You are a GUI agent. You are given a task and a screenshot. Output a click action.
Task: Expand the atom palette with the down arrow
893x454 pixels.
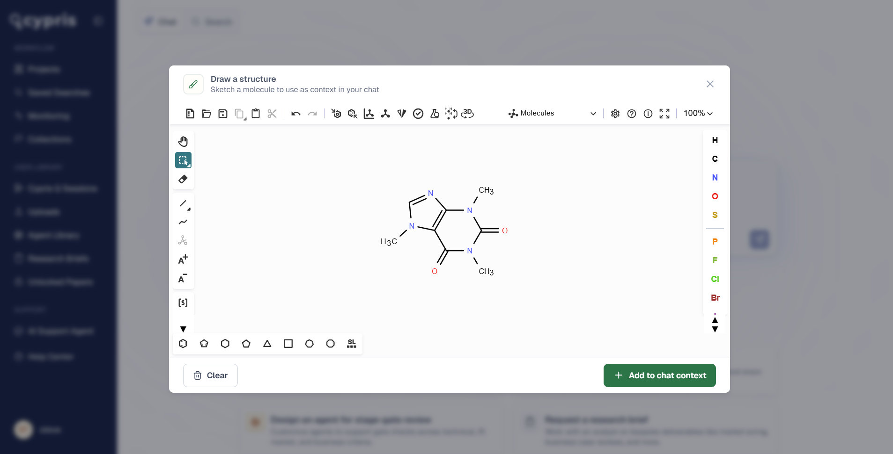pyautogui.click(x=715, y=329)
